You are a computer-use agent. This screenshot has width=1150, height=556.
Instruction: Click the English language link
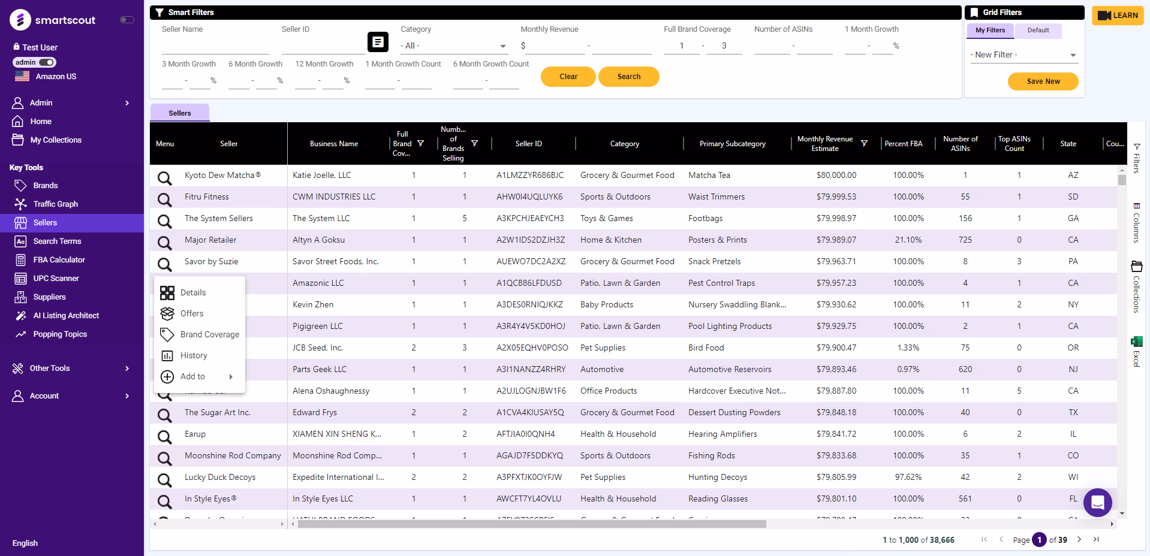pos(25,543)
